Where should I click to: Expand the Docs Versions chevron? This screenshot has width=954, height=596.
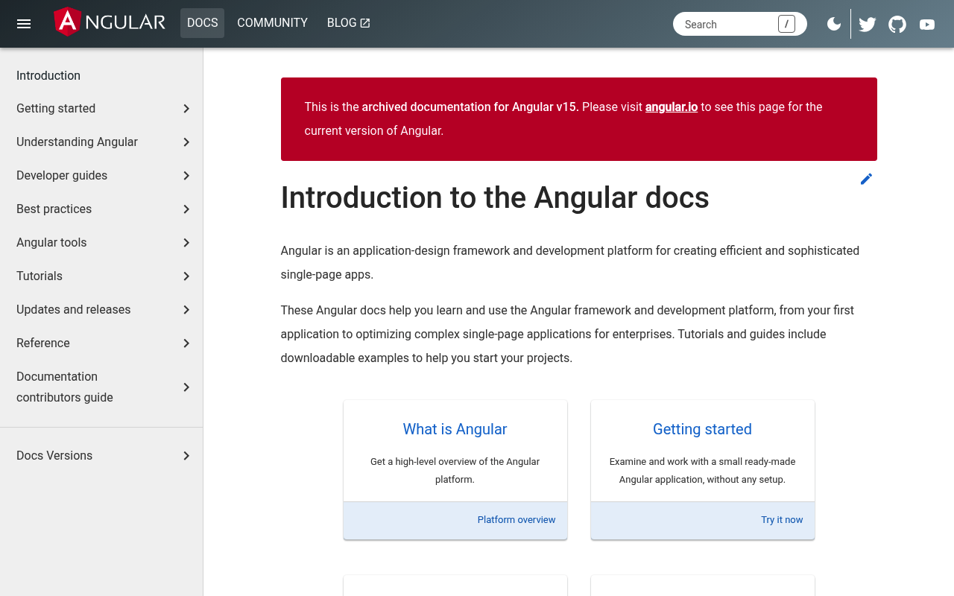pos(186,456)
